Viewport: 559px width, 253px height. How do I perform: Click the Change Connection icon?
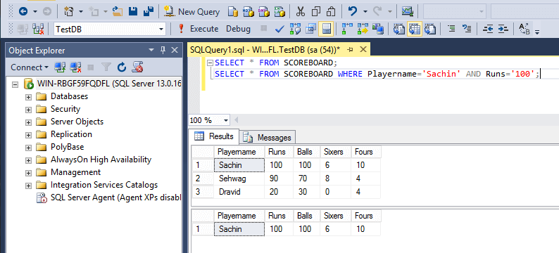tap(38, 29)
